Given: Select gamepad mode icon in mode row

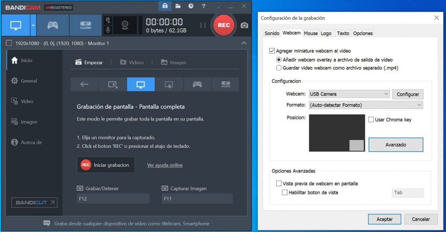Looking at the screenshot, I should (197, 85).
